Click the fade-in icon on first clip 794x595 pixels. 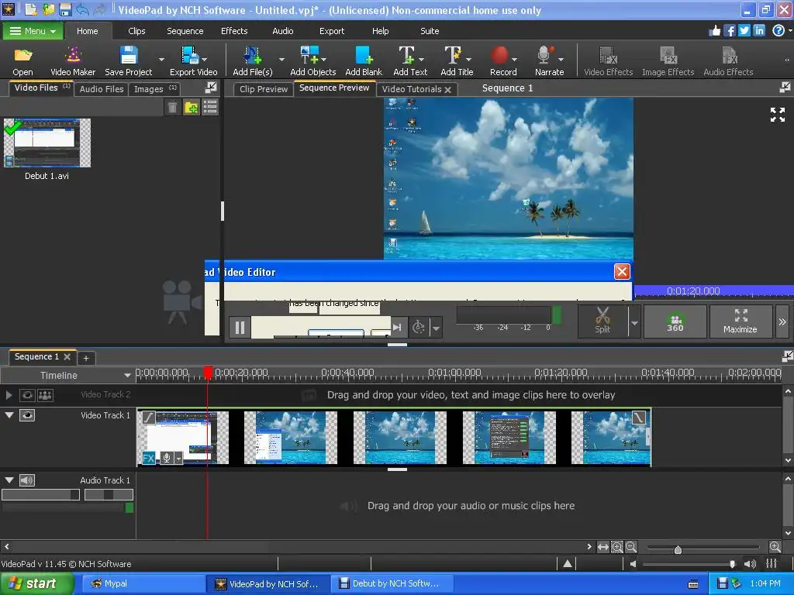point(148,418)
